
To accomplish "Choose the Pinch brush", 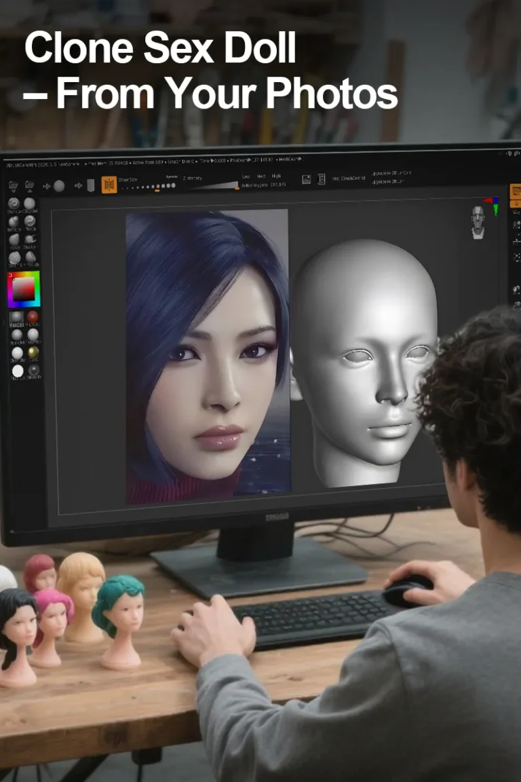I will (30, 221).
